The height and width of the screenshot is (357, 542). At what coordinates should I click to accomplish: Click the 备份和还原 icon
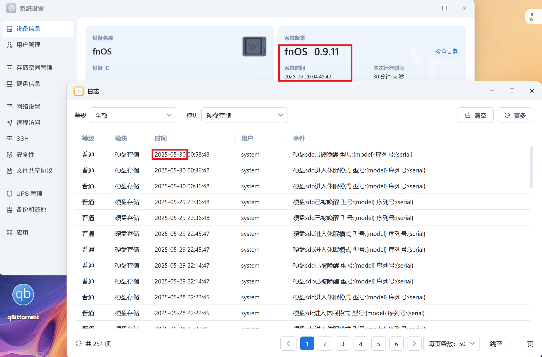tap(10, 209)
